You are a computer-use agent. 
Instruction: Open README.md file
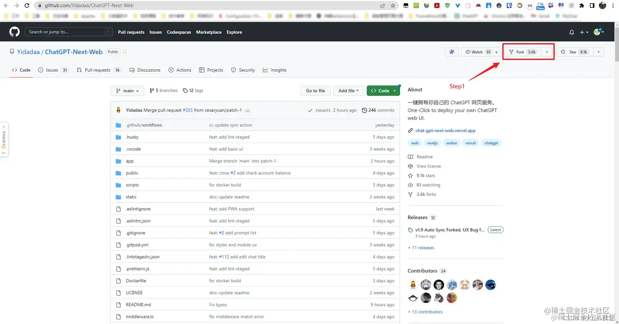pyautogui.click(x=138, y=305)
